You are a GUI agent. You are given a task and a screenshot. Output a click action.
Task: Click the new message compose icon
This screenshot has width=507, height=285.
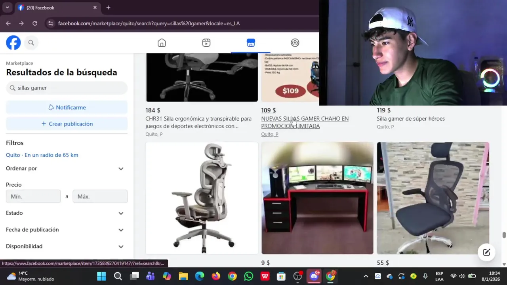tap(486, 252)
